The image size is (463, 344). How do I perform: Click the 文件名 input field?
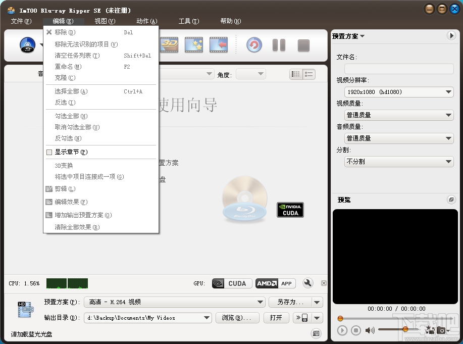(x=398, y=69)
